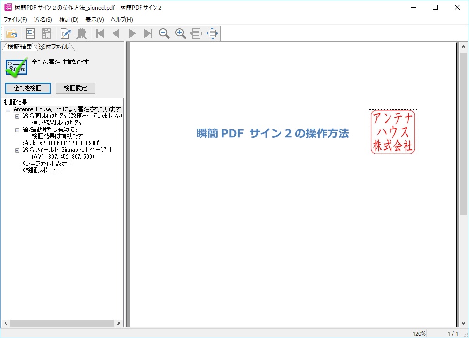Click 全ての署名は有効です status text

click(61, 62)
